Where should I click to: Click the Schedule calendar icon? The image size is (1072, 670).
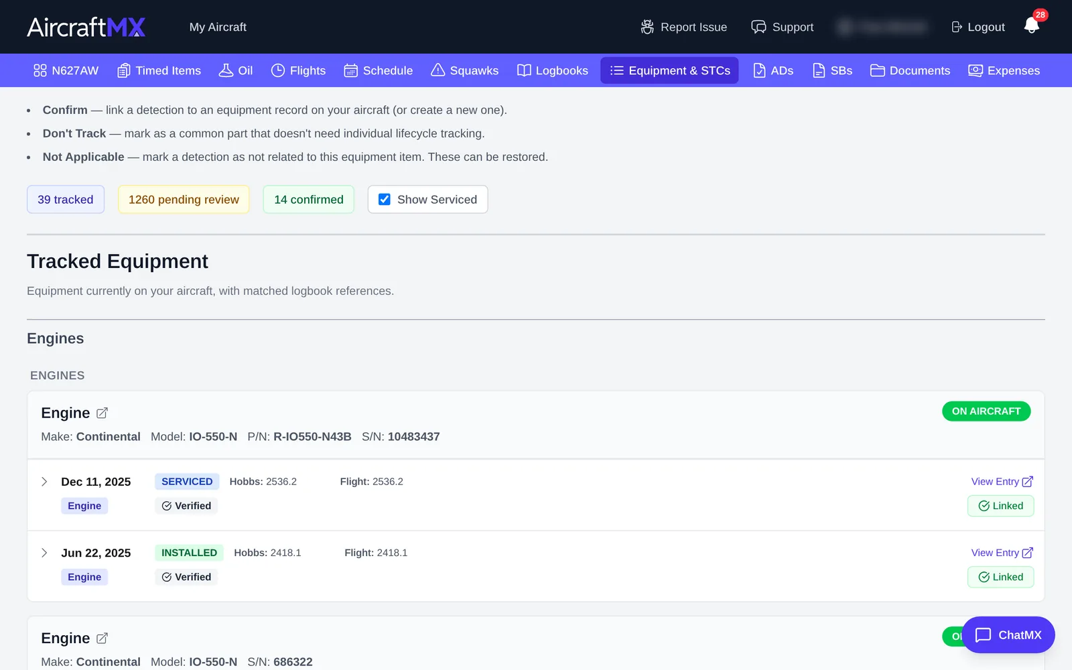tap(351, 70)
